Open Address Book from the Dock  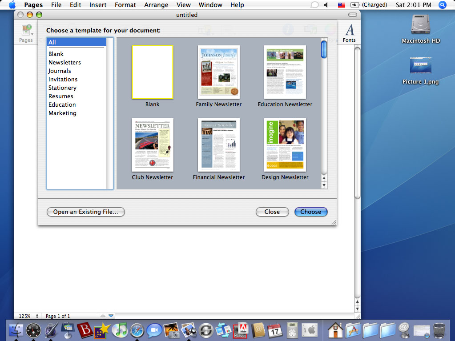click(258, 331)
